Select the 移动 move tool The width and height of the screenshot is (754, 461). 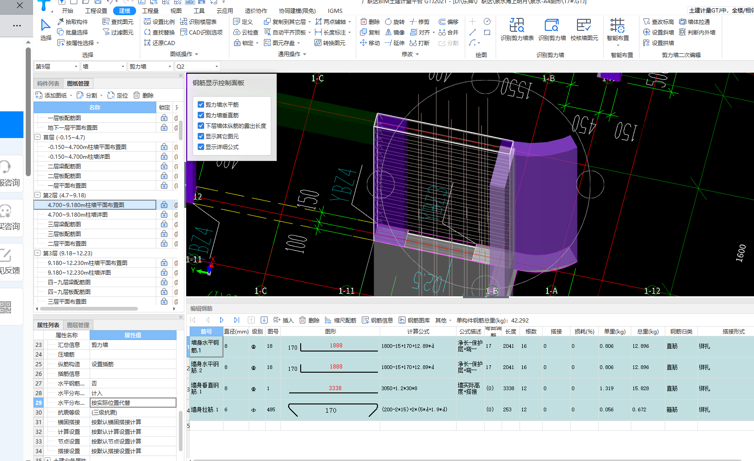(x=370, y=43)
